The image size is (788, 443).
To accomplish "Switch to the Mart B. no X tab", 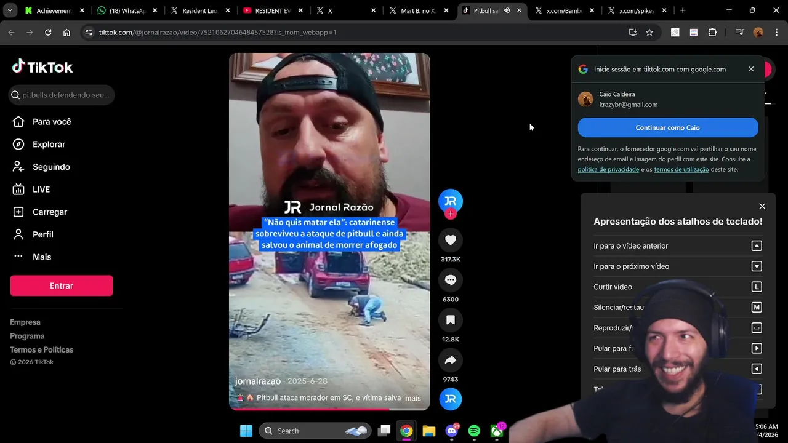I will (x=419, y=10).
